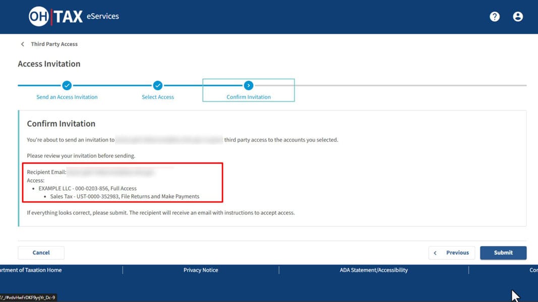Go to Send an Access Invitation step label
538x302 pixels.
click(67, 97)
